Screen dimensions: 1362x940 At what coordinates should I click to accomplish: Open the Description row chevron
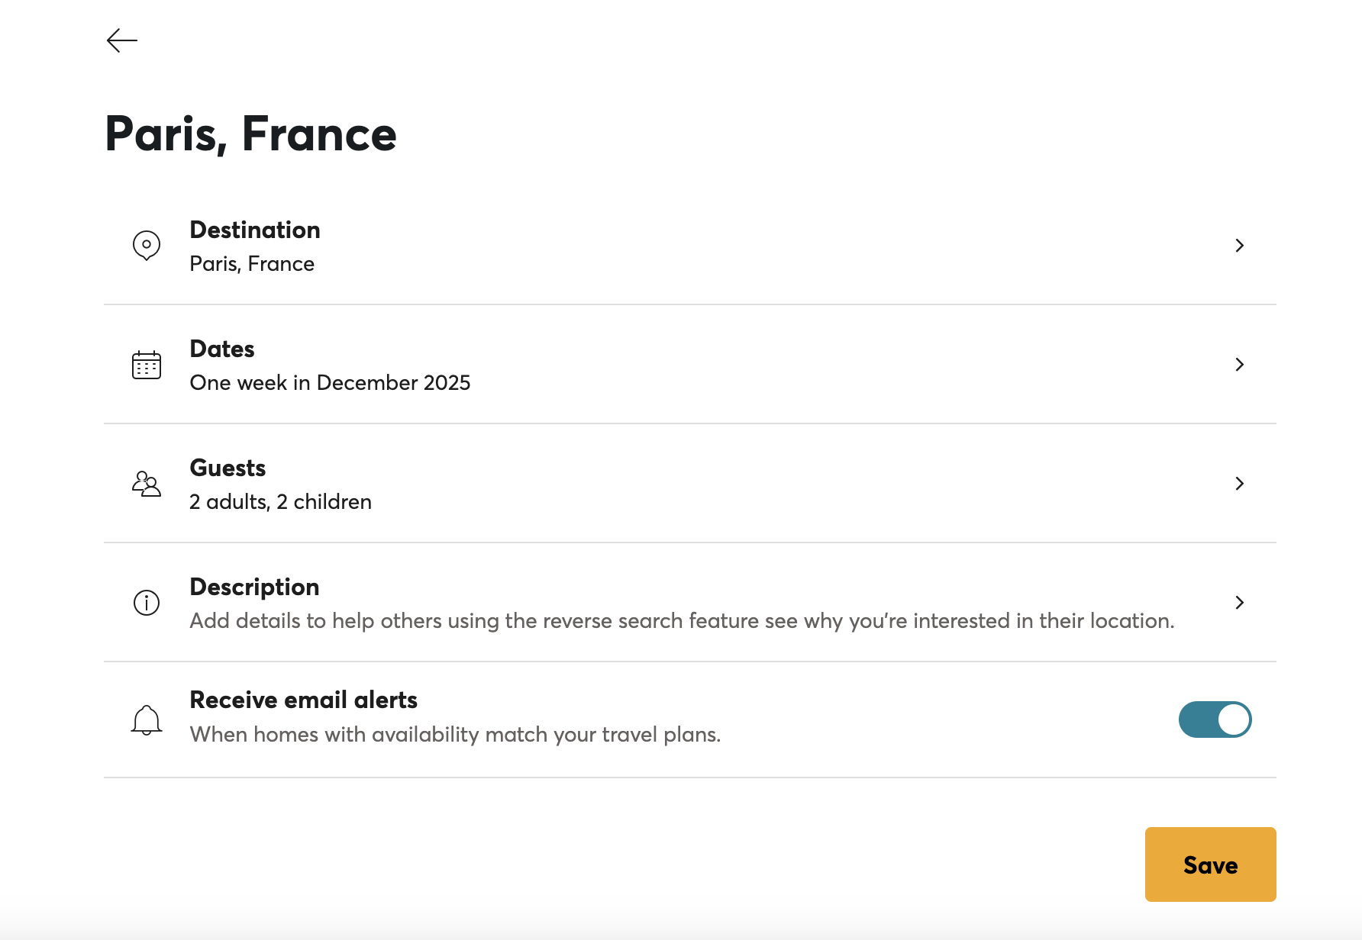(1239, 603)
